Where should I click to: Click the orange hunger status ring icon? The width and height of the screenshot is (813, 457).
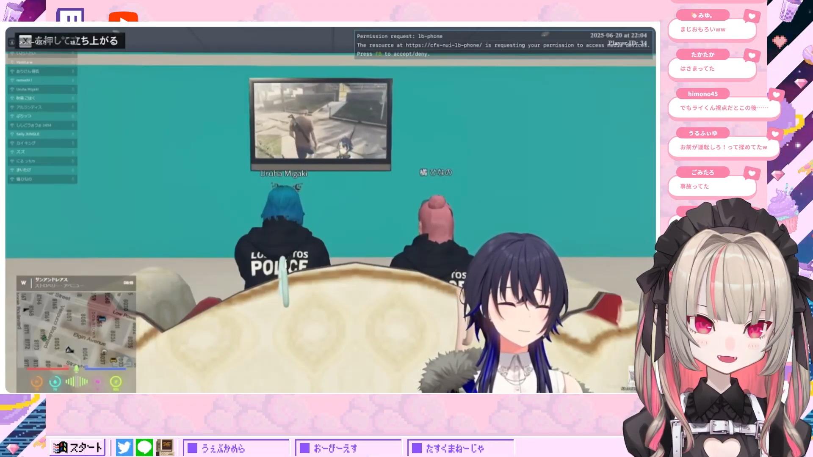(x=37, y=382)
